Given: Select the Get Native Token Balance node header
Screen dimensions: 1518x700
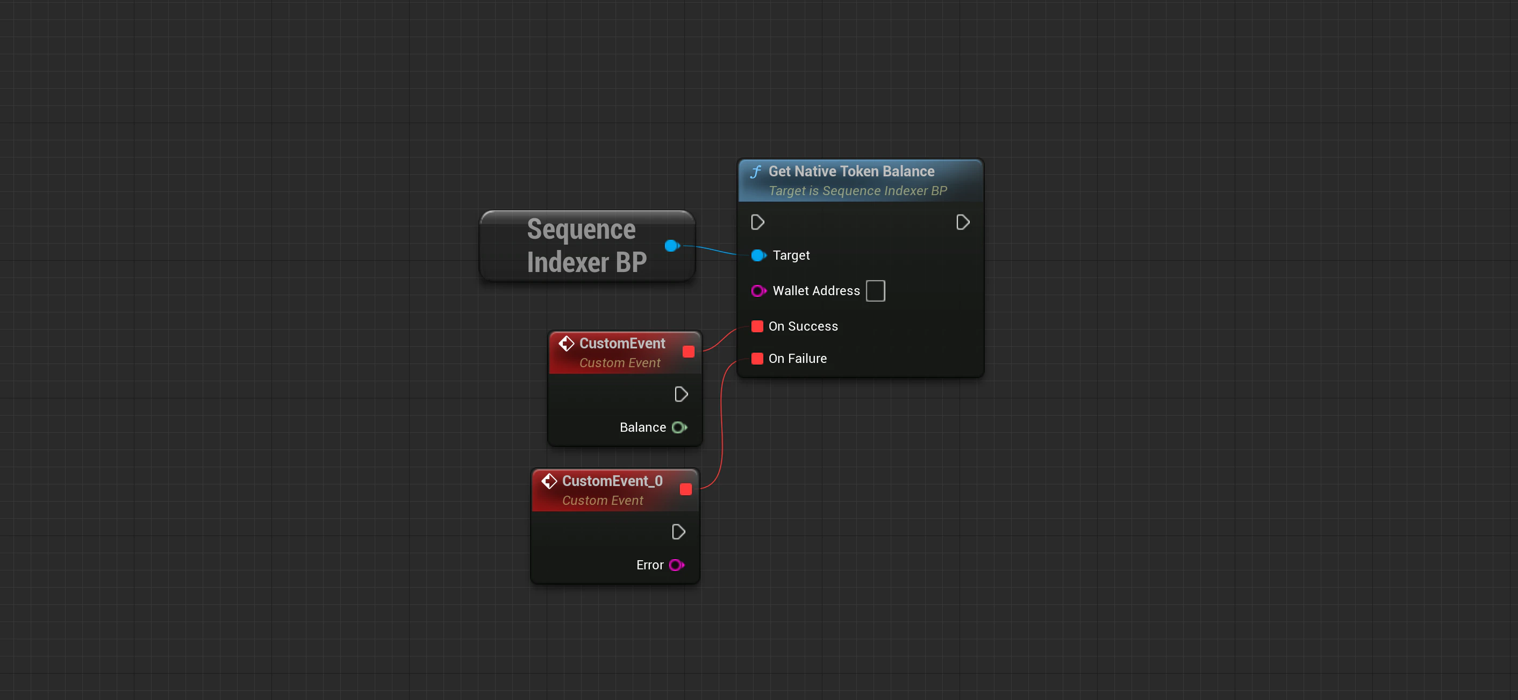Looking at the screenshot, I should tap(851, 172).
